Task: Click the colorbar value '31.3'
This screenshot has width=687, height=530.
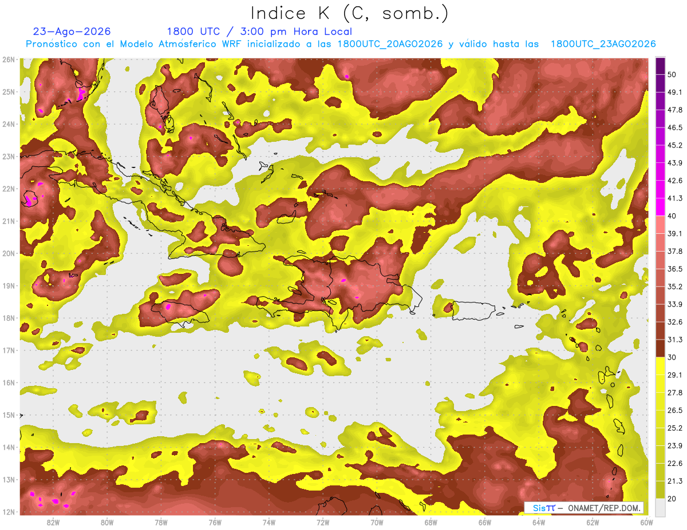Action: (x=675, y=340)
